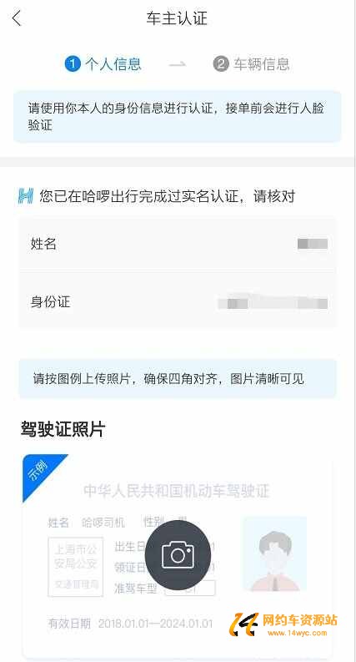Tap the 姓名 row field
The image size is (356, 662).
tap(178, 244)
